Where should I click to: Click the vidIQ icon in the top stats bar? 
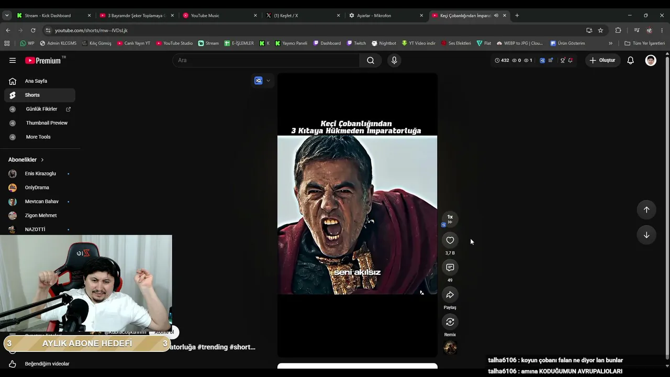[542, 60]
